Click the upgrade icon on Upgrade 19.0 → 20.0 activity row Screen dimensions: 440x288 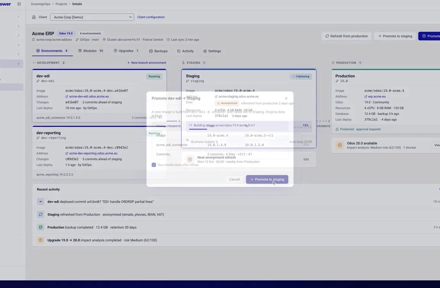click(41, 240)
